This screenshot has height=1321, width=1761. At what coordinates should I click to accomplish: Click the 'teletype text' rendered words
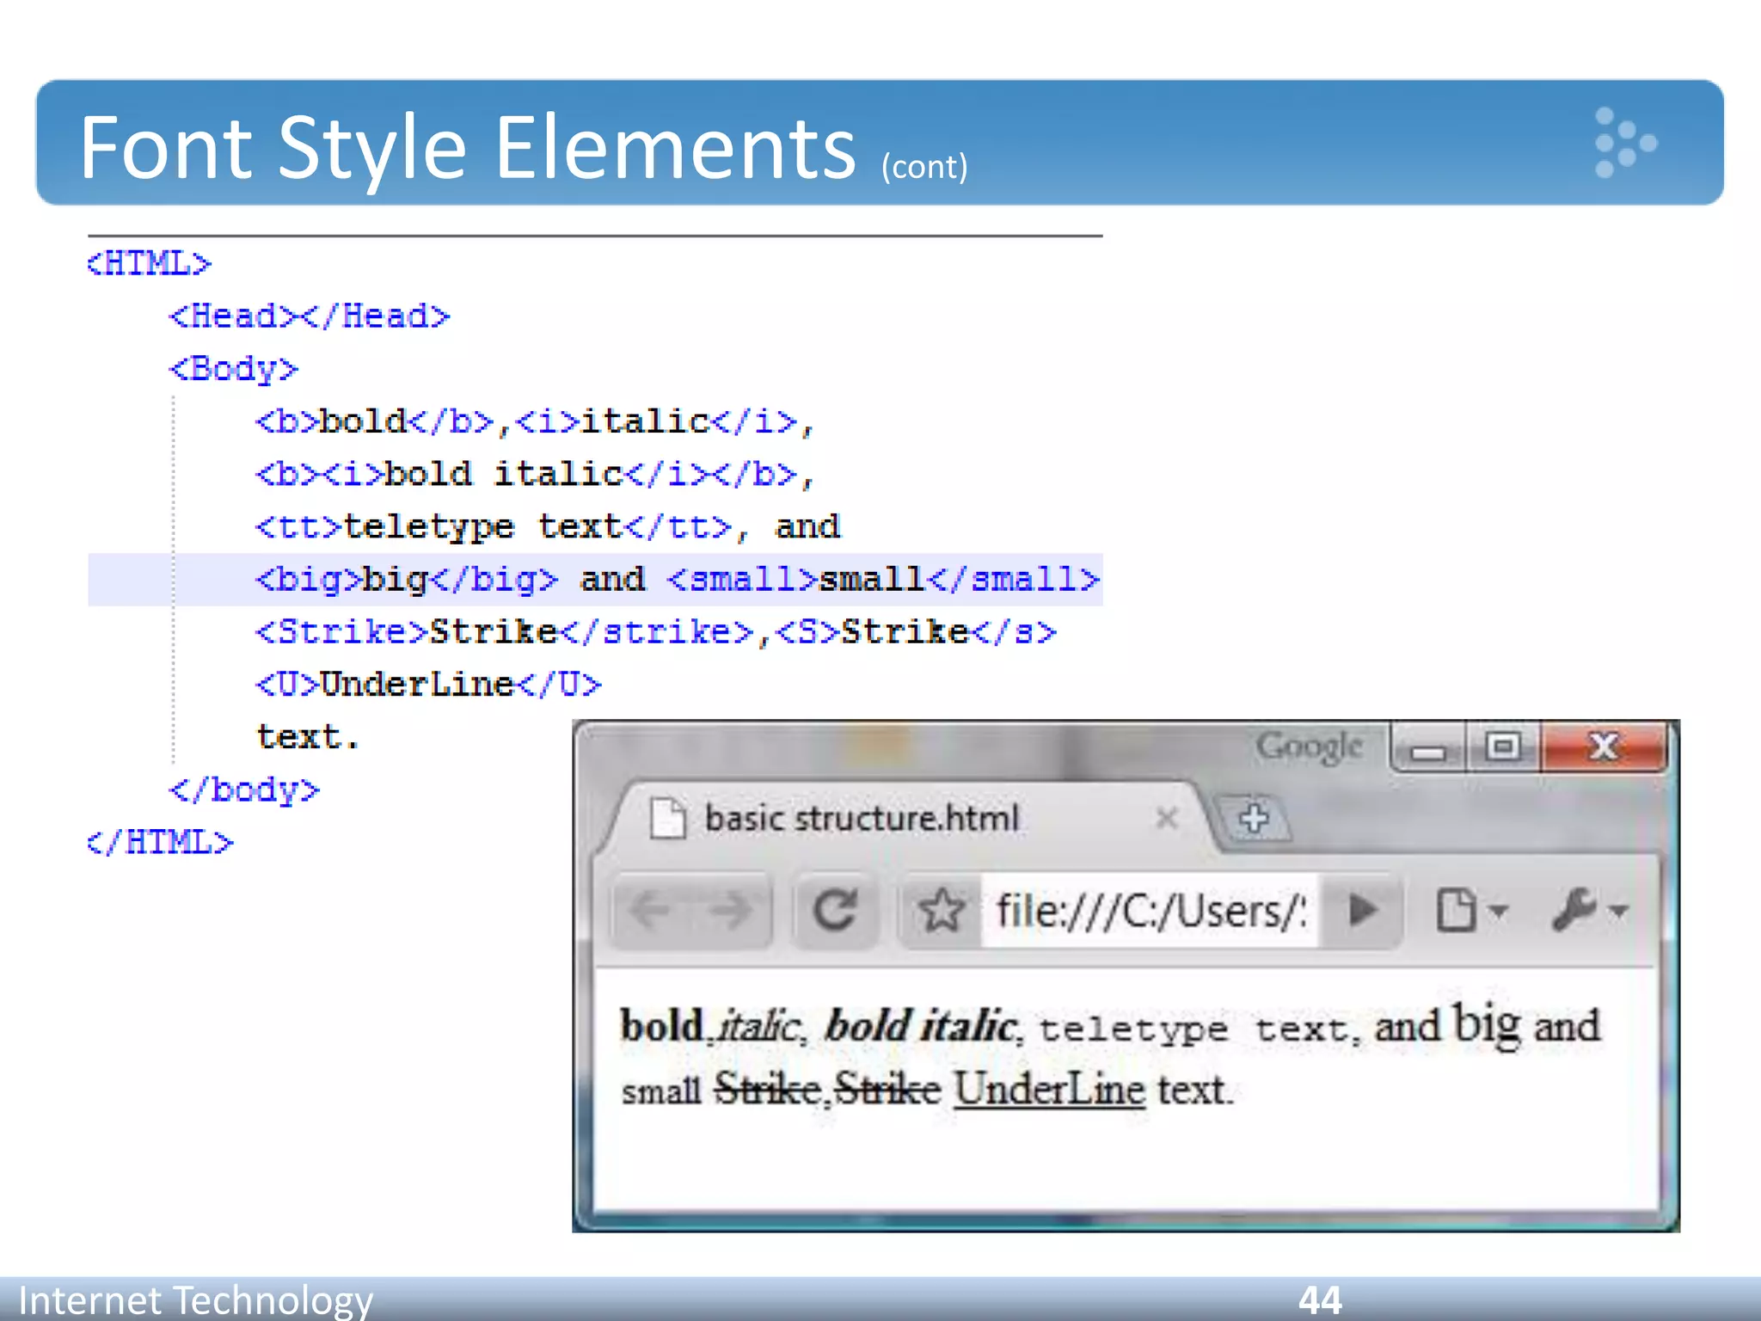click(x=1193, y=1029)
